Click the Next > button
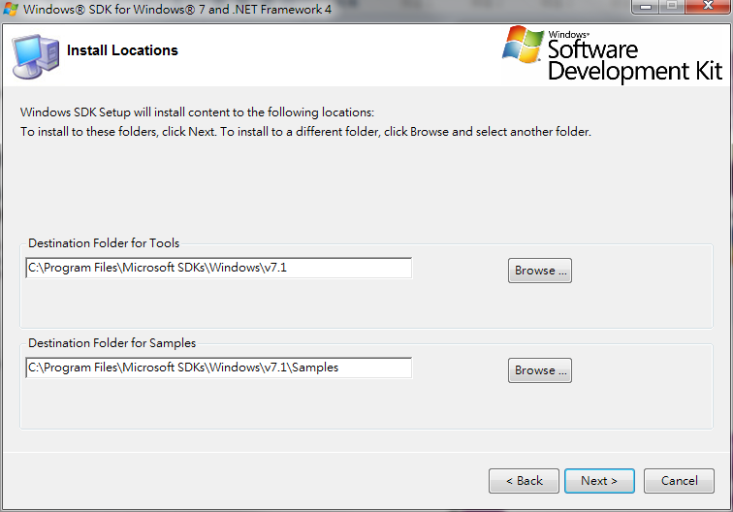The width and height of the screenshot is (733, 512). pos(599,481)
